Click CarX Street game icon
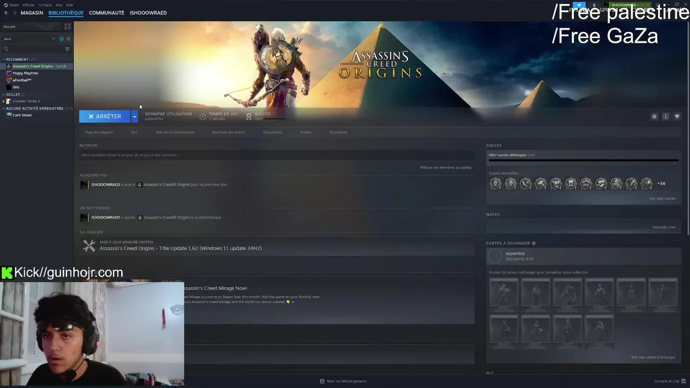The width and height of the screenshot is (690, 388). pos(9,115)
